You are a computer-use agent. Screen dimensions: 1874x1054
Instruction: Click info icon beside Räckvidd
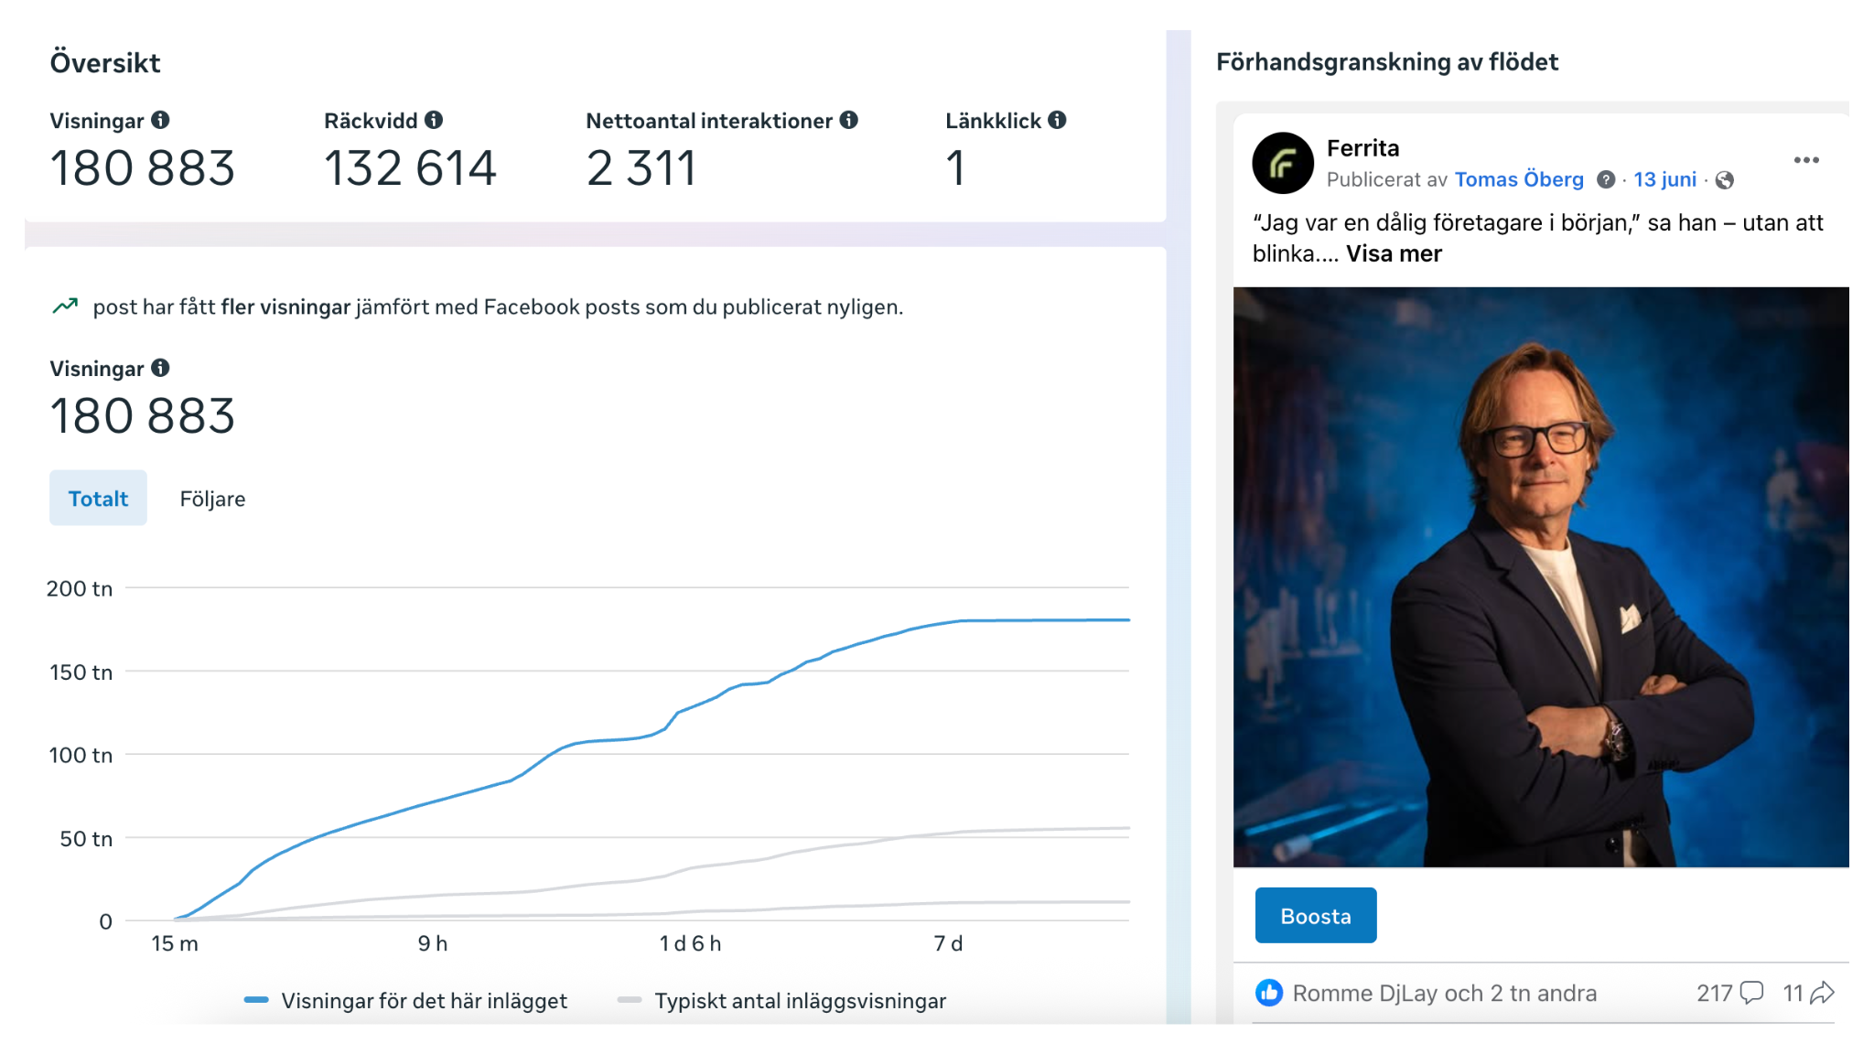[434, 120]
